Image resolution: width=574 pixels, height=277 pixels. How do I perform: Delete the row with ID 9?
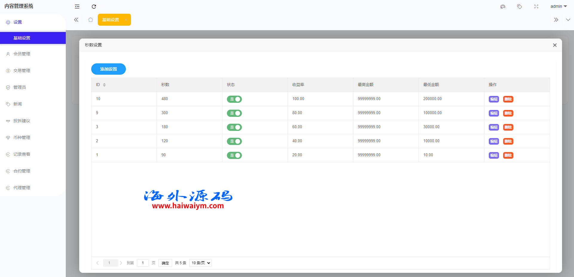pyautogui.click(x=508, y=113)
